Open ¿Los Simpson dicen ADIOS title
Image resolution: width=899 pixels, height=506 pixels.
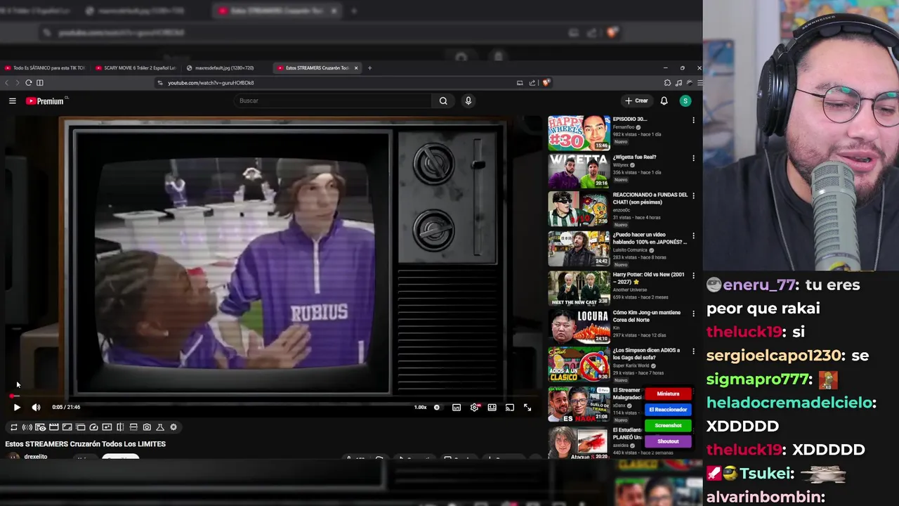point(646,353)
